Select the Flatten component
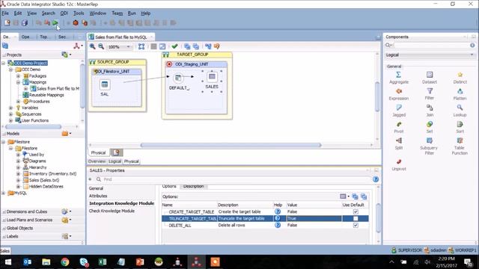Image resolution: width=479 pixels, height=269 pixels. pos(460,94)
